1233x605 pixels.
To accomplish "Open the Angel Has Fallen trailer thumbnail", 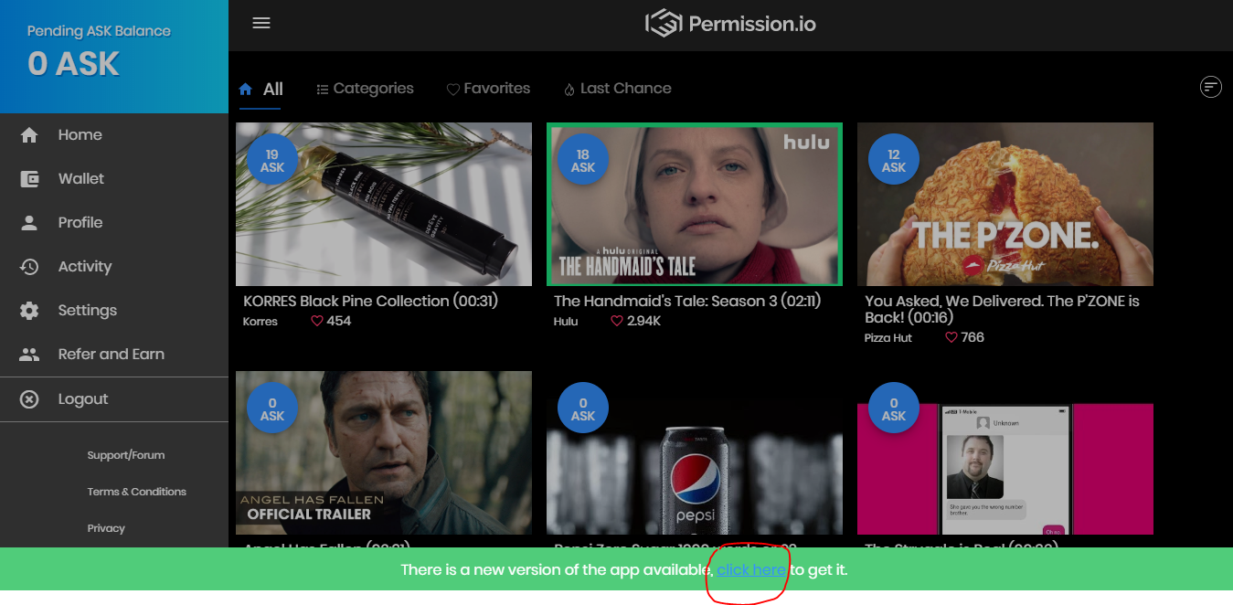I will (x=384, y=452).
